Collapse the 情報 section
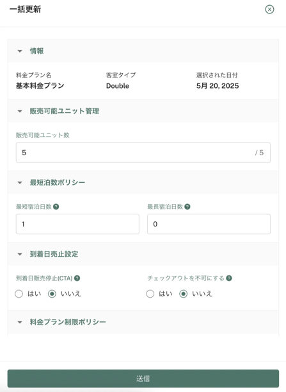 coord(20,51)
